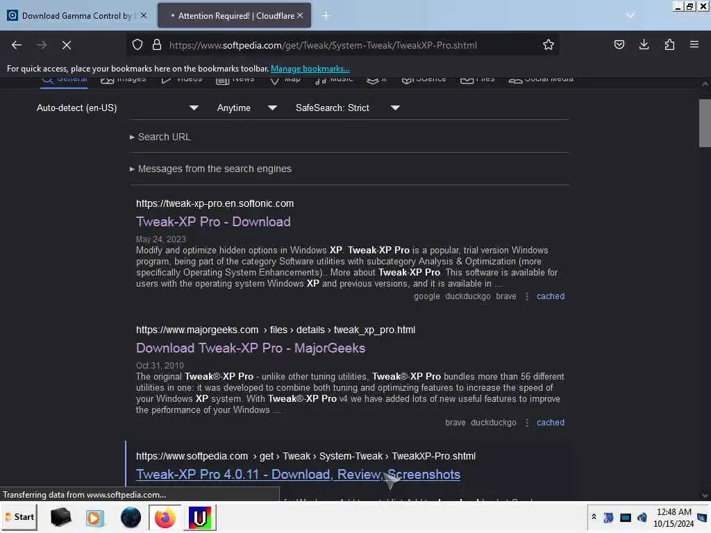Switch to Attention Required Cloudflare tab
Screen dimensions: 711x533
coord(235,16)
